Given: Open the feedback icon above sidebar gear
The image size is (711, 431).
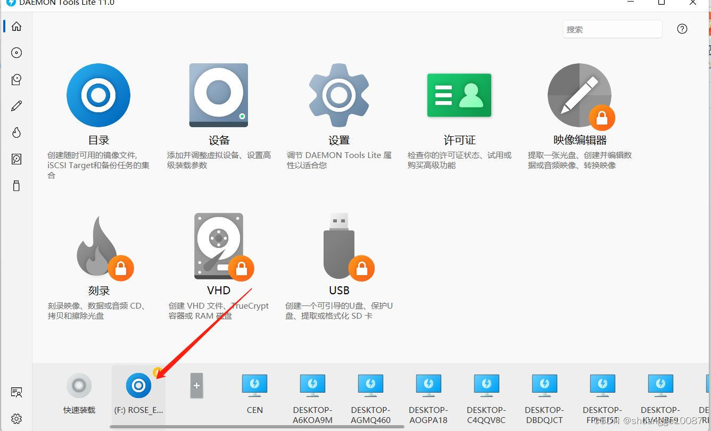Looking at the screenshot, I should [x=16, y=393].
